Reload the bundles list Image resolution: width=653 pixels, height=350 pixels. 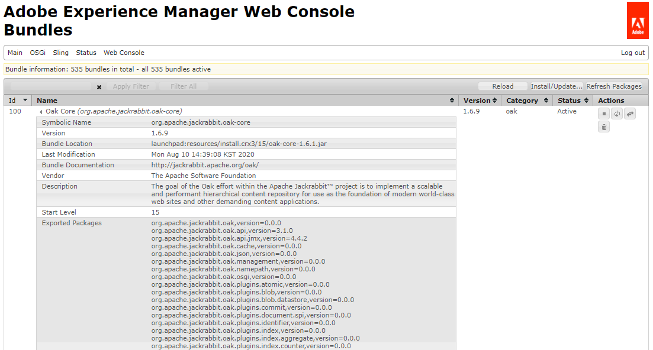coord(503,86)
